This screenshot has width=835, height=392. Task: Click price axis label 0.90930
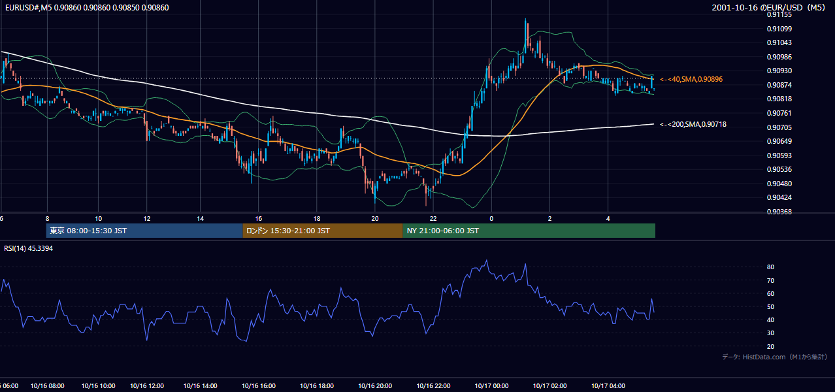(779, 71)
